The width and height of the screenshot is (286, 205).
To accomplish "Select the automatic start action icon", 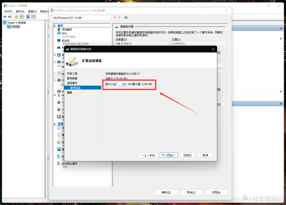I will 59,156.
